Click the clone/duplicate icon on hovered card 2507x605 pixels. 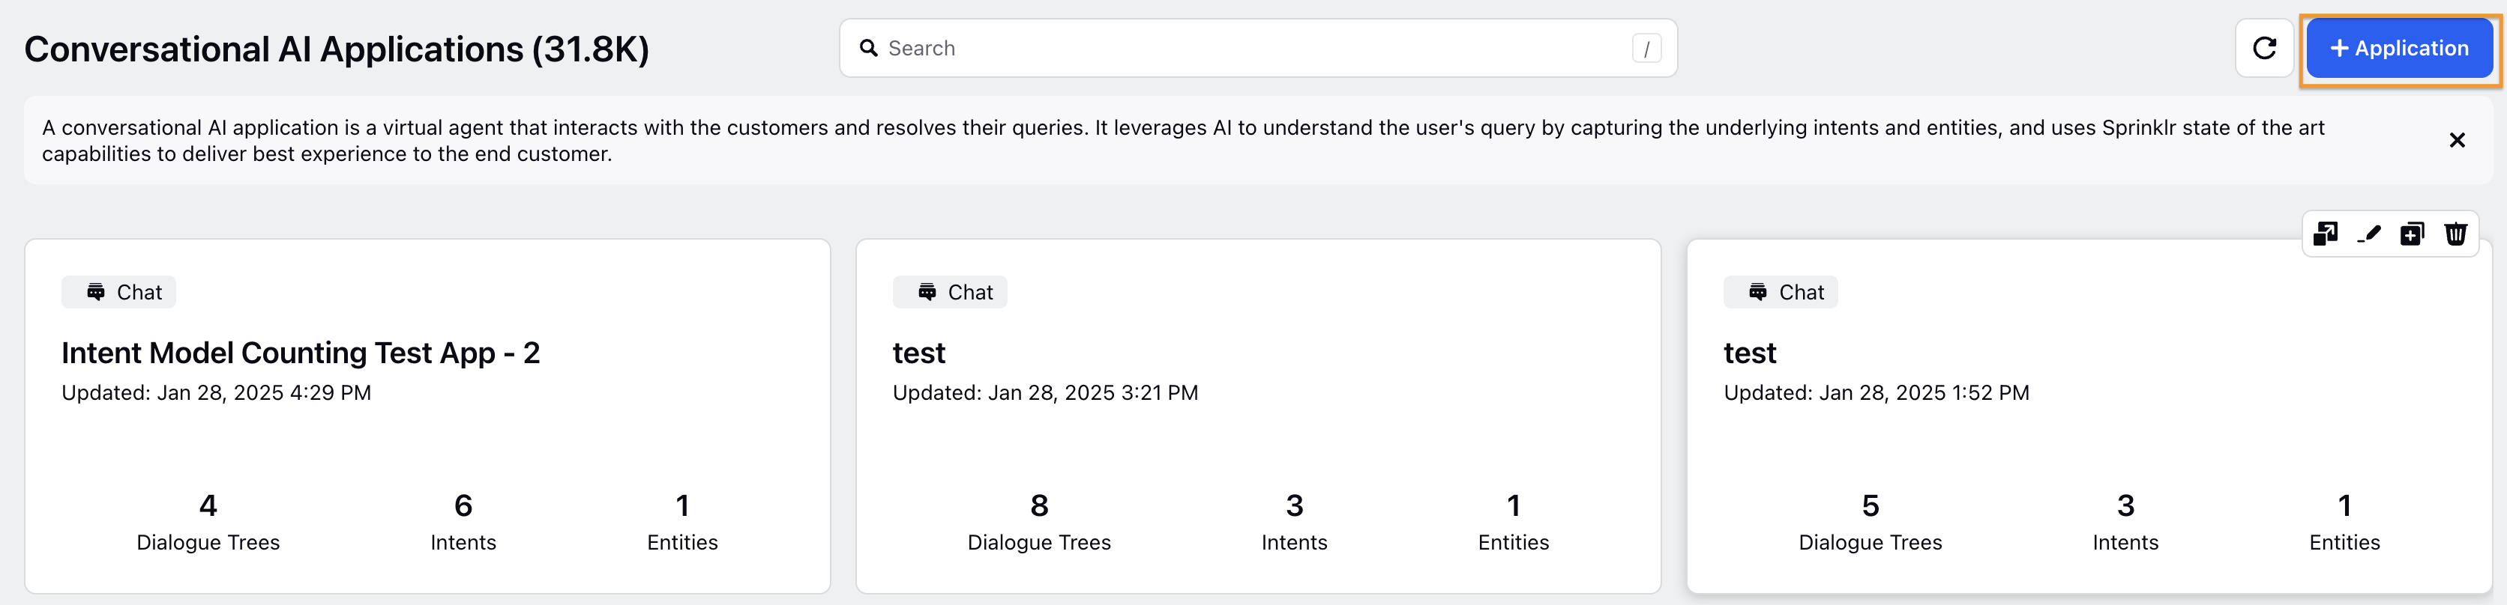pos(2412,234)
